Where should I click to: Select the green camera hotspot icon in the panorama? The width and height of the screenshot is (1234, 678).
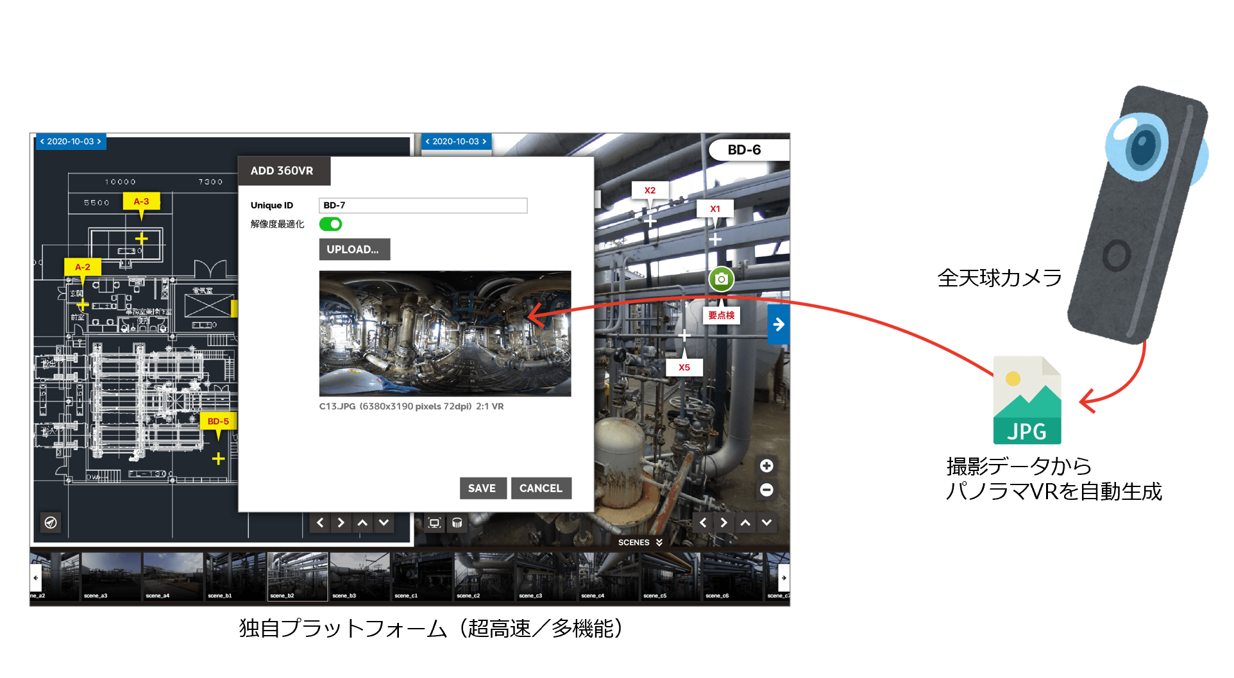pyautogui.click(x=721, y=278)
